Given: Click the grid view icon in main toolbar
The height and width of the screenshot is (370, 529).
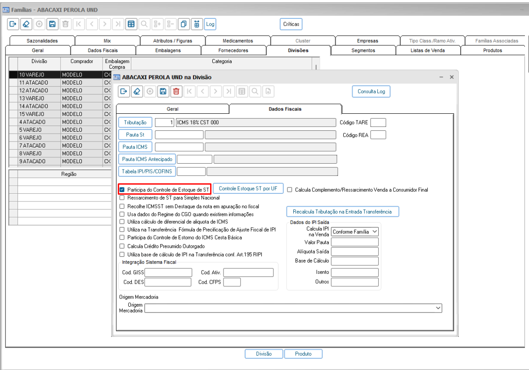Looking at the screenshot, I should (131, 24).
